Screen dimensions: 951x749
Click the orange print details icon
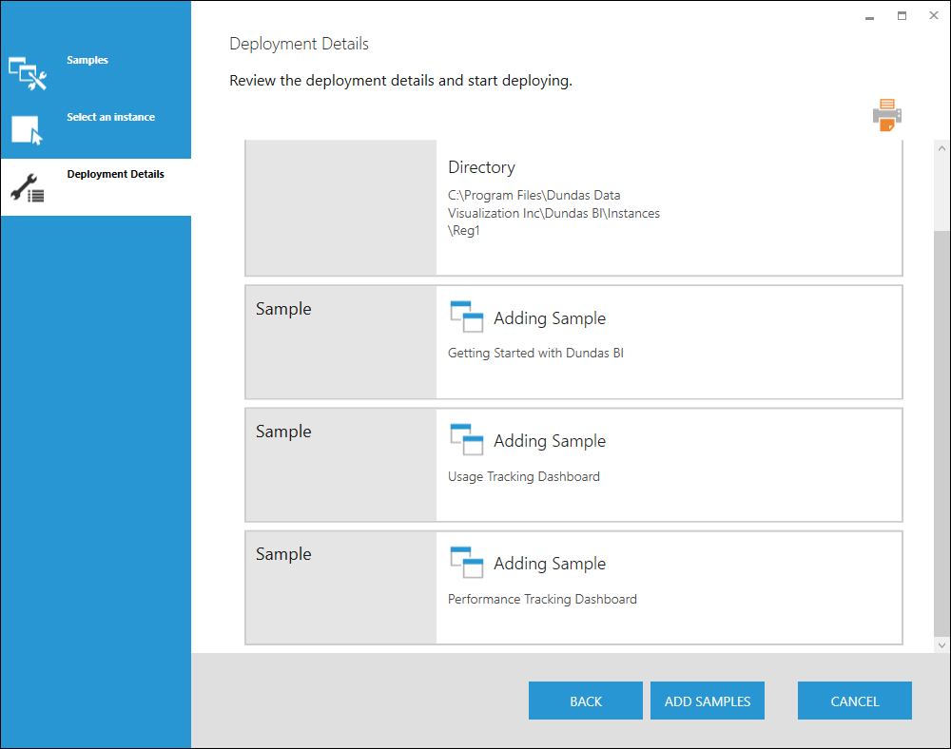point(886,115)
